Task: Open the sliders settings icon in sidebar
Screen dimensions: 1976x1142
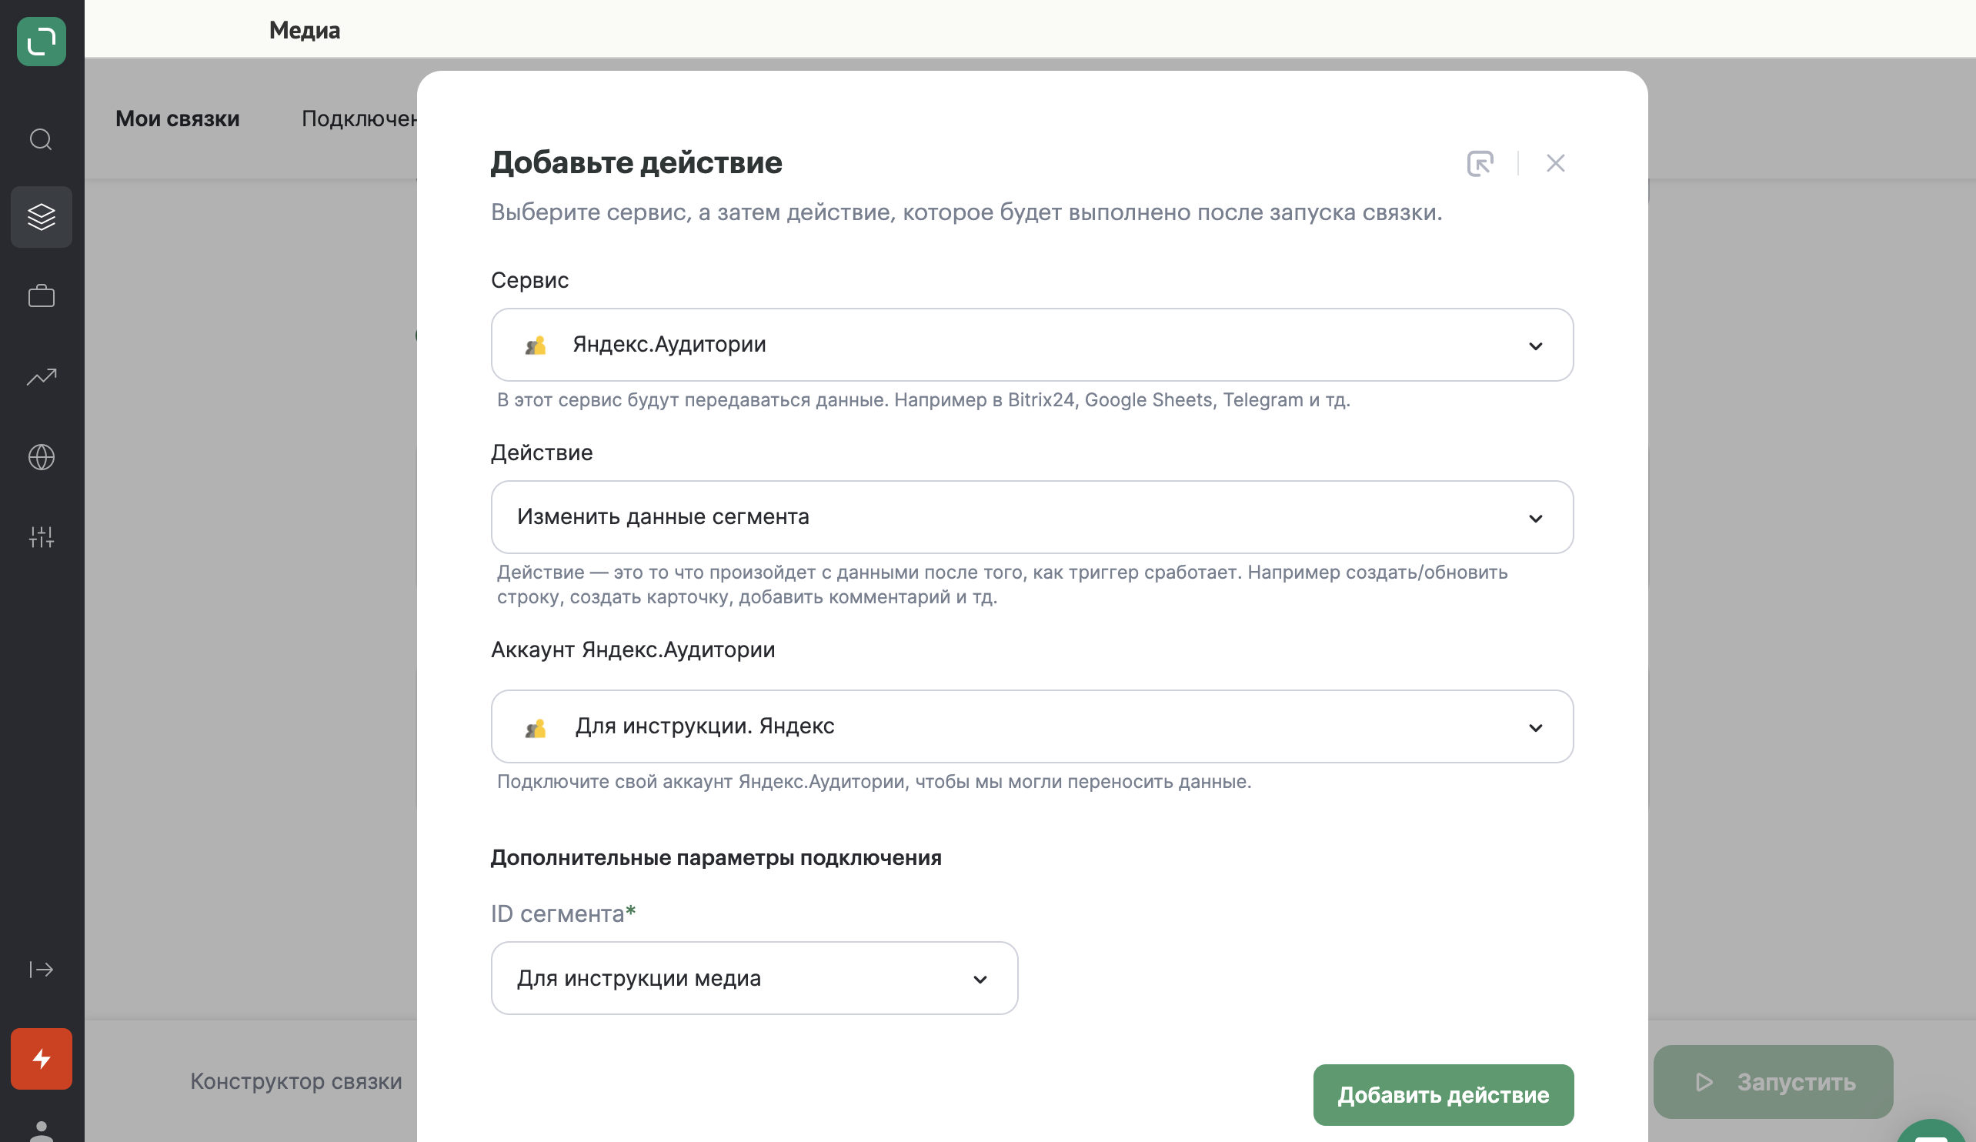Action: click(x=42, y=537)
